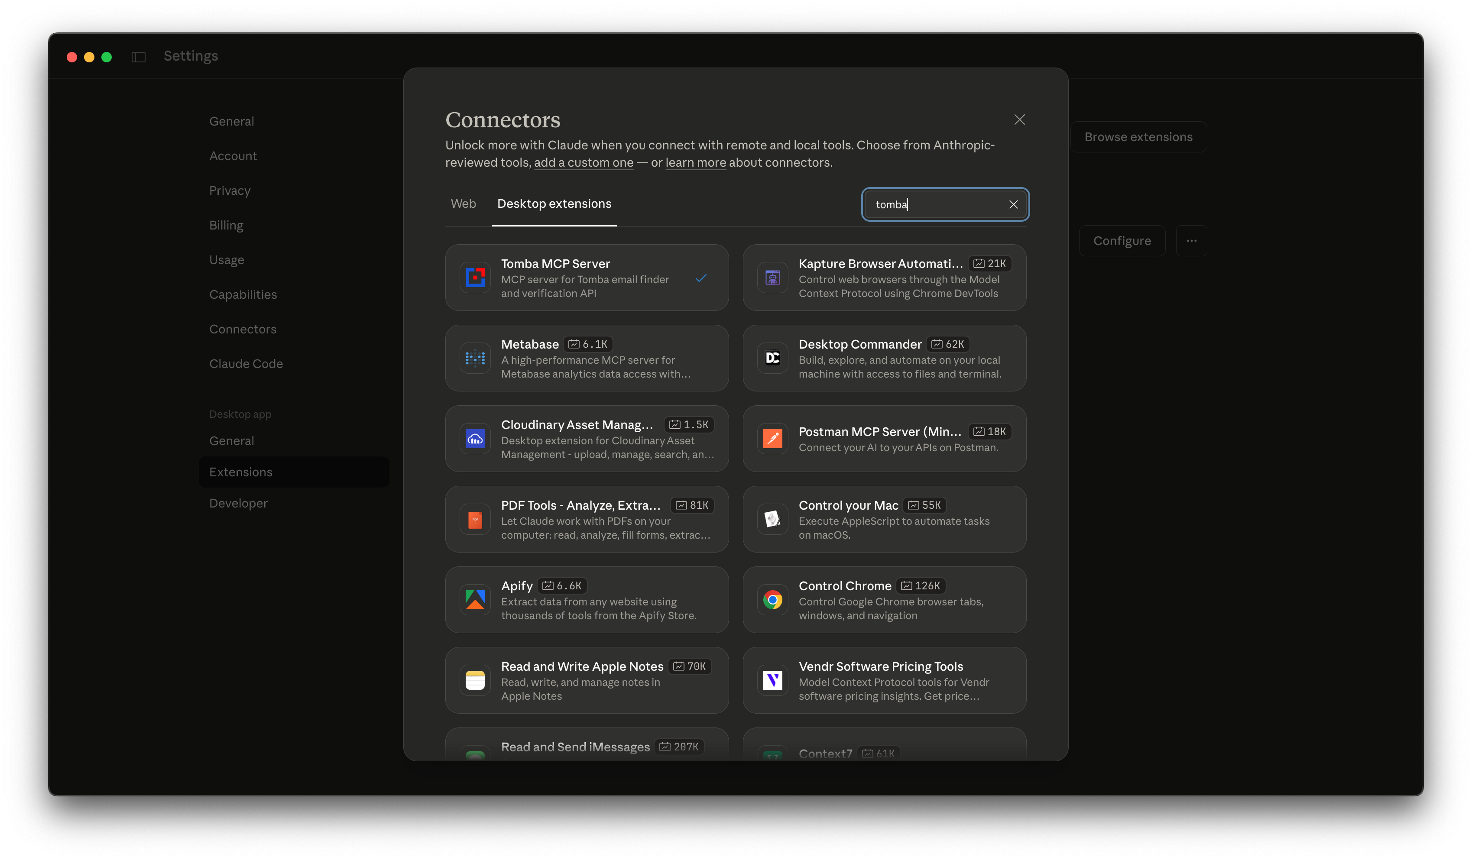This screenshot has width=1472, height=860.
Task: Switch to the Web tab
Action: pyautogui.click(x=463, y=204)
